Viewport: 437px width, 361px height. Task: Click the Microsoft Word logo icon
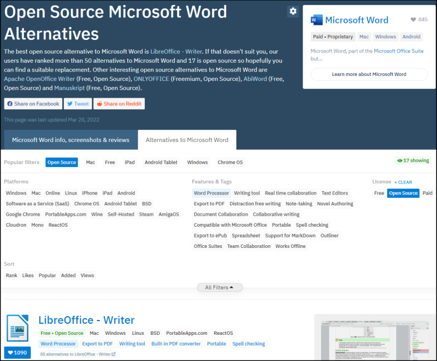point(317,20)
